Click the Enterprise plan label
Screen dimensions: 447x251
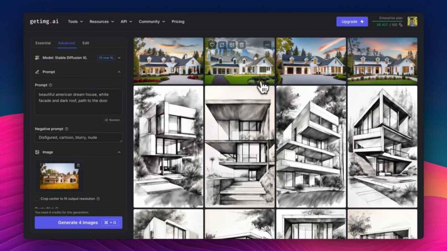pyautogui.click(x=391, y=18)
